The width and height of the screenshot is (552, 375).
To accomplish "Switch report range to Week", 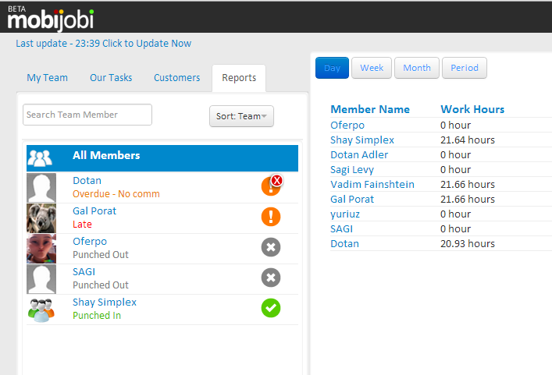I will click(x=372, y=69).
